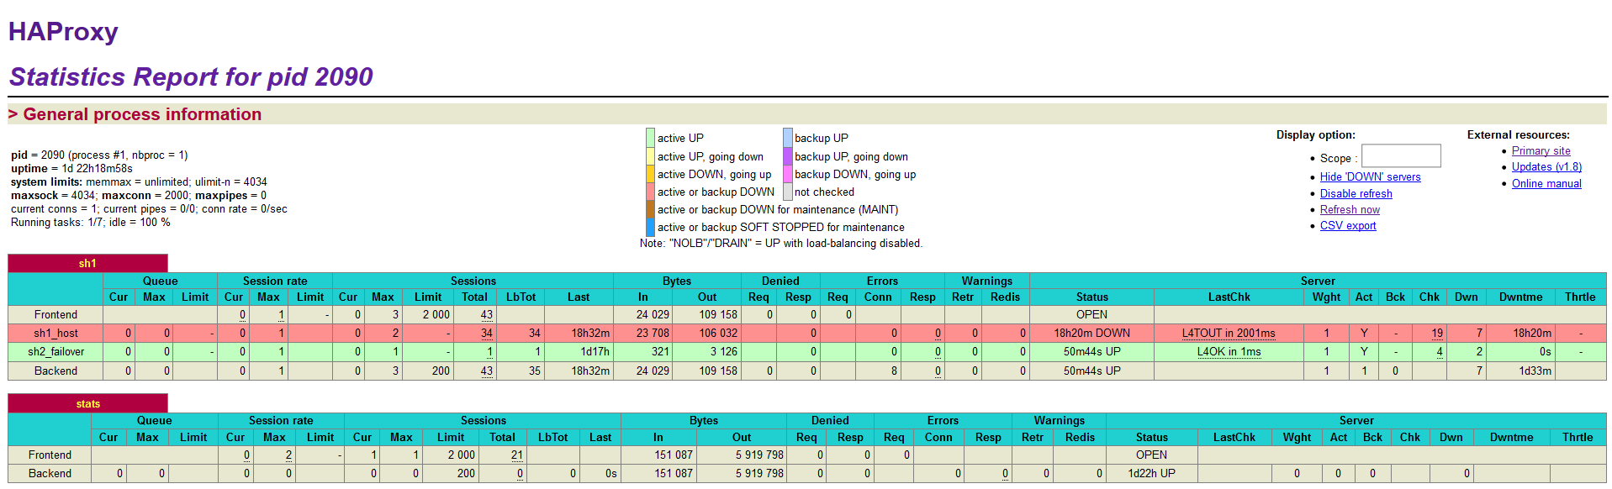Click the sh1 Frontend row label
The width and height of the screenshot is (1612, 489).
tap(55, 314)
